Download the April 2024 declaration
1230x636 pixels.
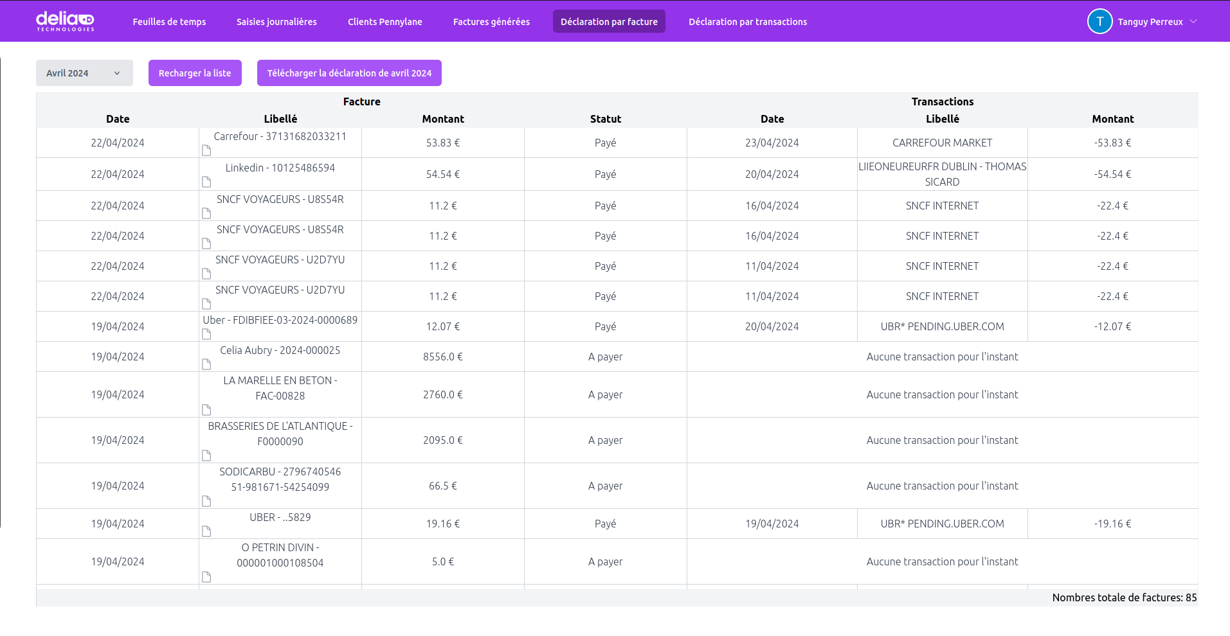349,73
